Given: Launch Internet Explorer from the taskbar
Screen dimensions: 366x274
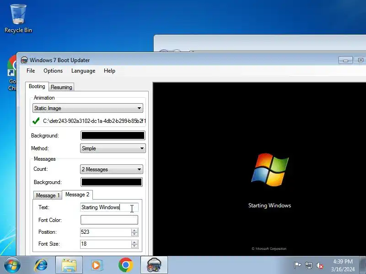Looking at the screenshot, I should point(41,265).
